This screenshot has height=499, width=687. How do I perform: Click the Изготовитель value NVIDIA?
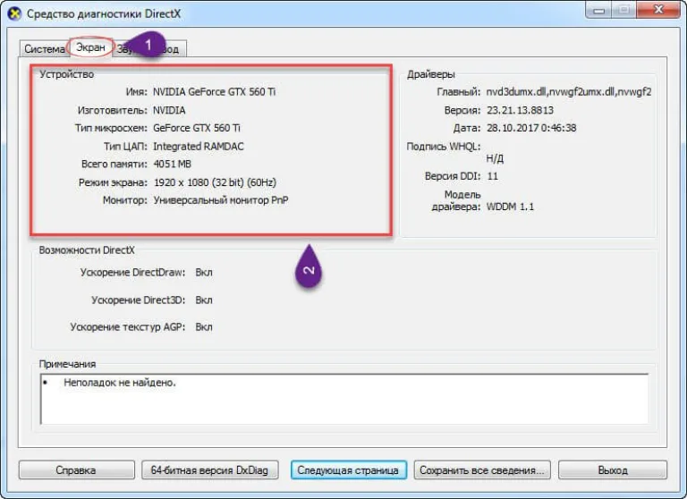pos(169,110)
